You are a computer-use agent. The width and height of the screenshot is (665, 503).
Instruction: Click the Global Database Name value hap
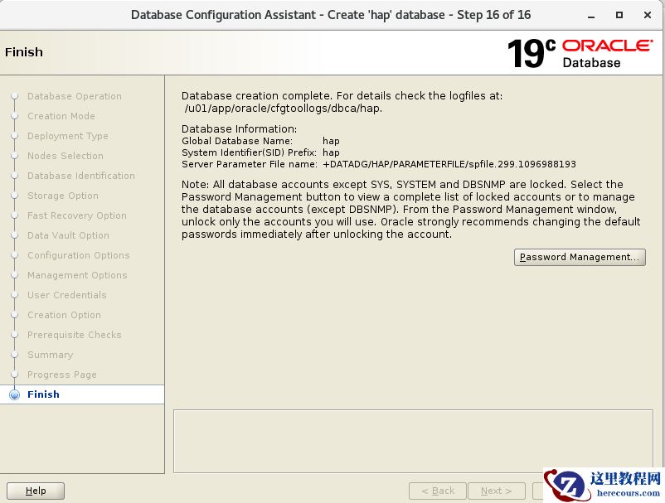pyautogui.click(x=331, y=141)
